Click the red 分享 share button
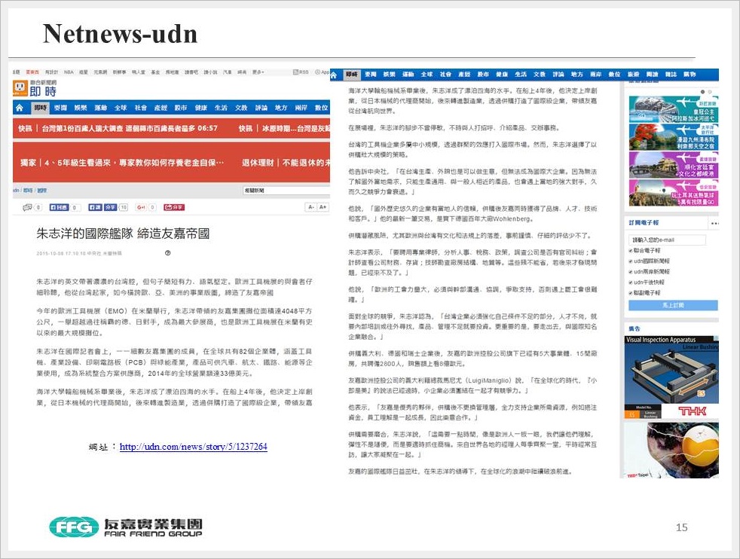The image size is (740, 559). [x=174, y=206]
